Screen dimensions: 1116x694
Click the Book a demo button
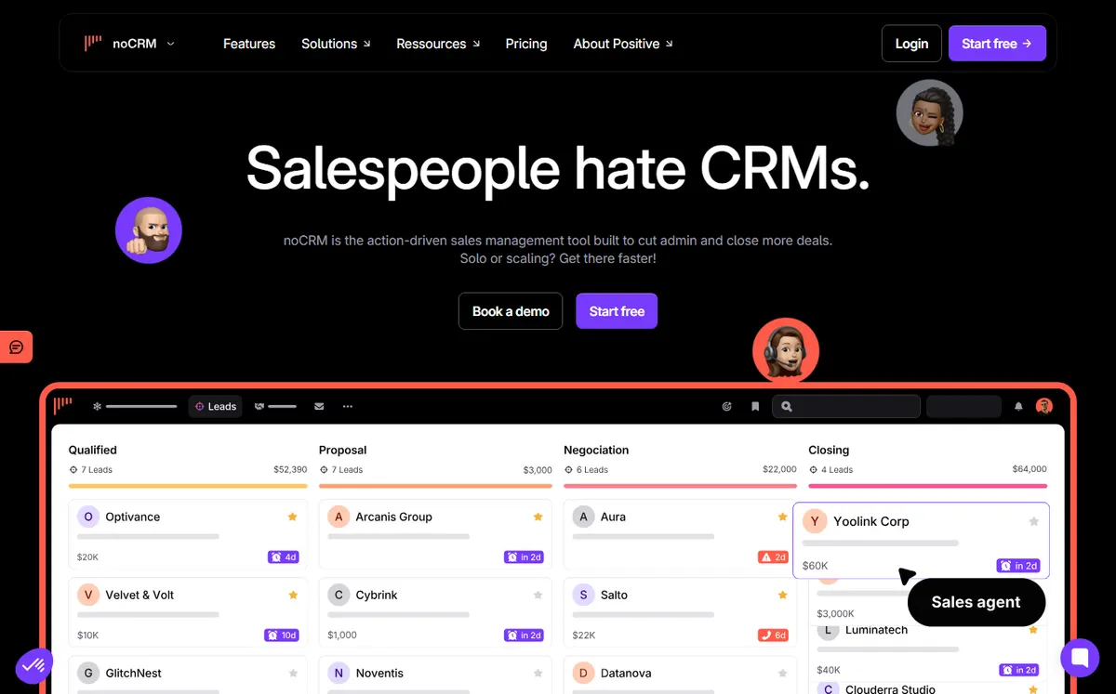click(x=511, y=311)
